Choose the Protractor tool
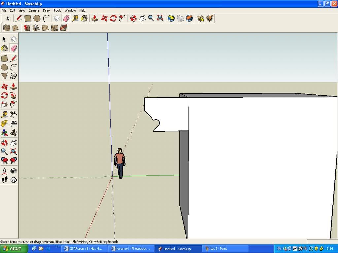Image resolution: width=338 pixels, height=253 pixels. point(4,124)
